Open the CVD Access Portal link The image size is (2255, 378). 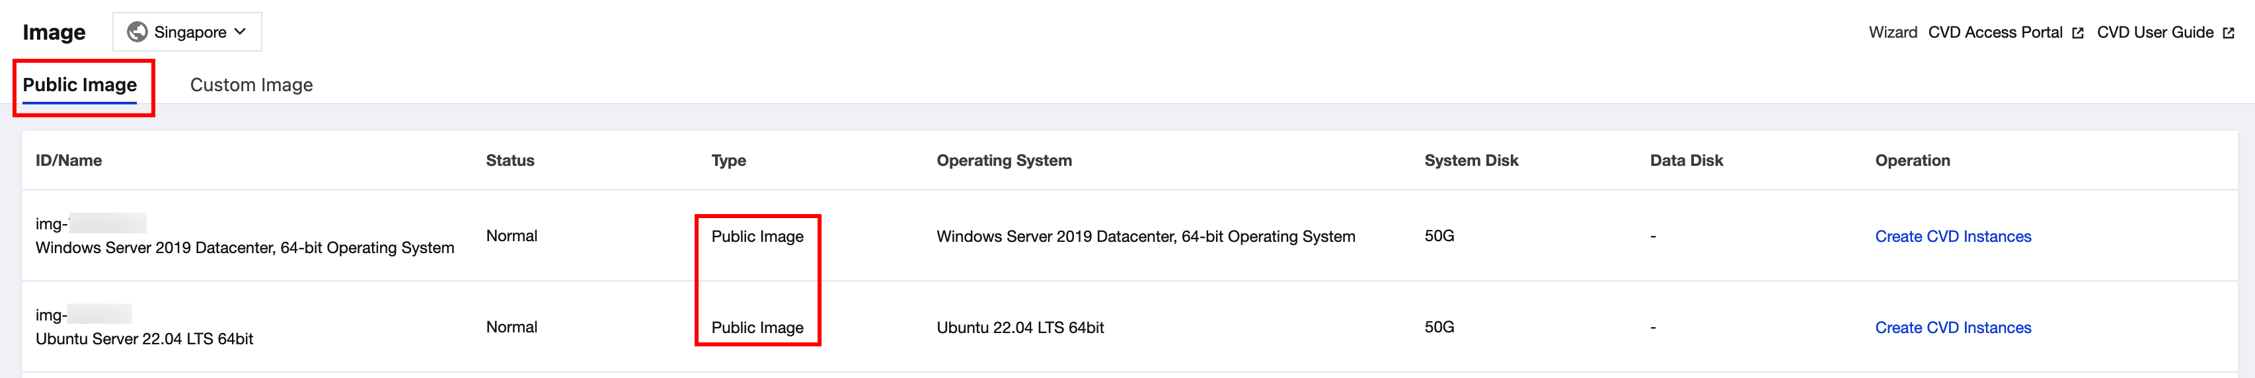1995,32
